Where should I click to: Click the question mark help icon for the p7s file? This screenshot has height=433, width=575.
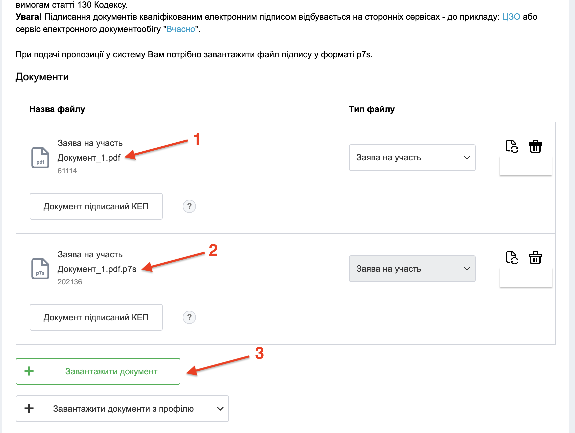189,317
